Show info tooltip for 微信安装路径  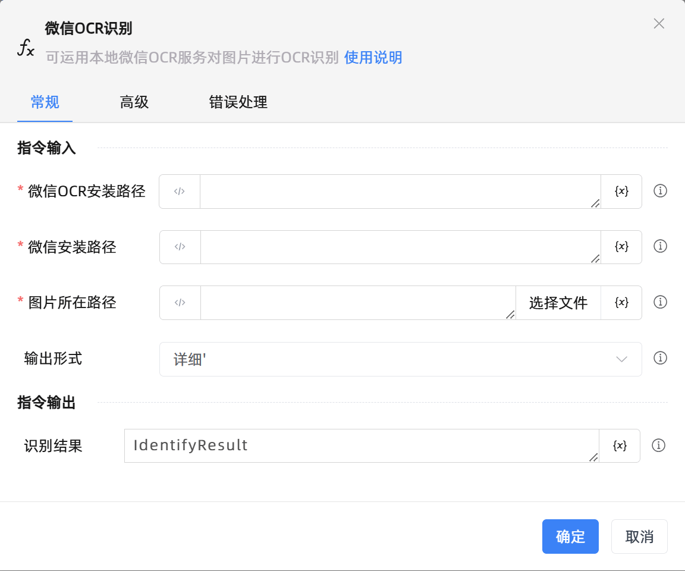point(660,246)
